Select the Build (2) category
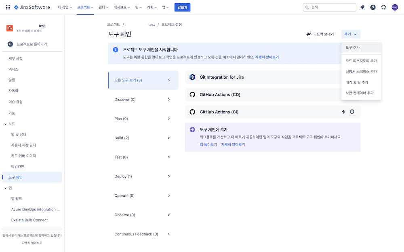This screenshot has width=404, height=252. 143,138
